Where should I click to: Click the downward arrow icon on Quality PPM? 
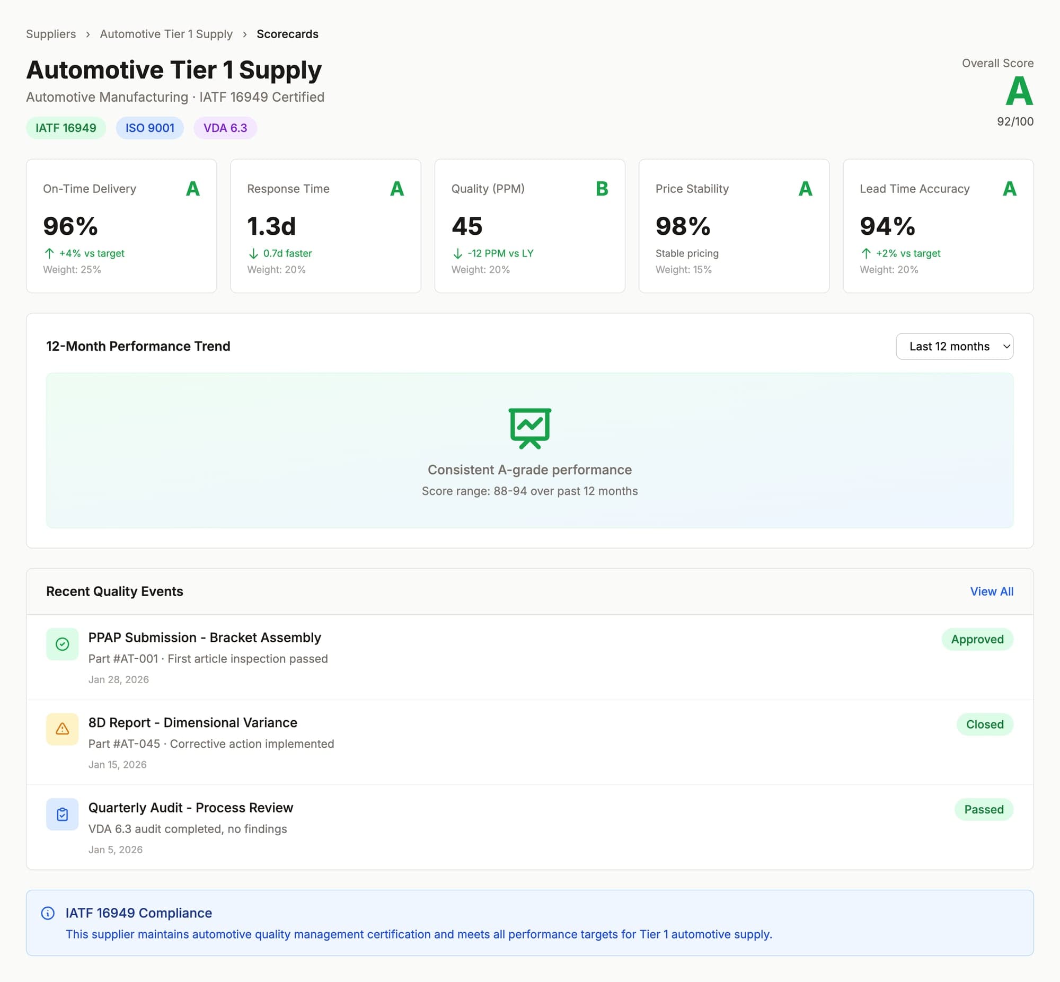click(x=457, y=253)
